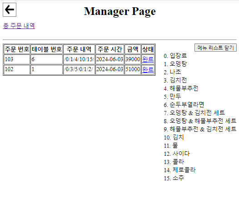Click menu item 12. 사이다

coord(177,154)
